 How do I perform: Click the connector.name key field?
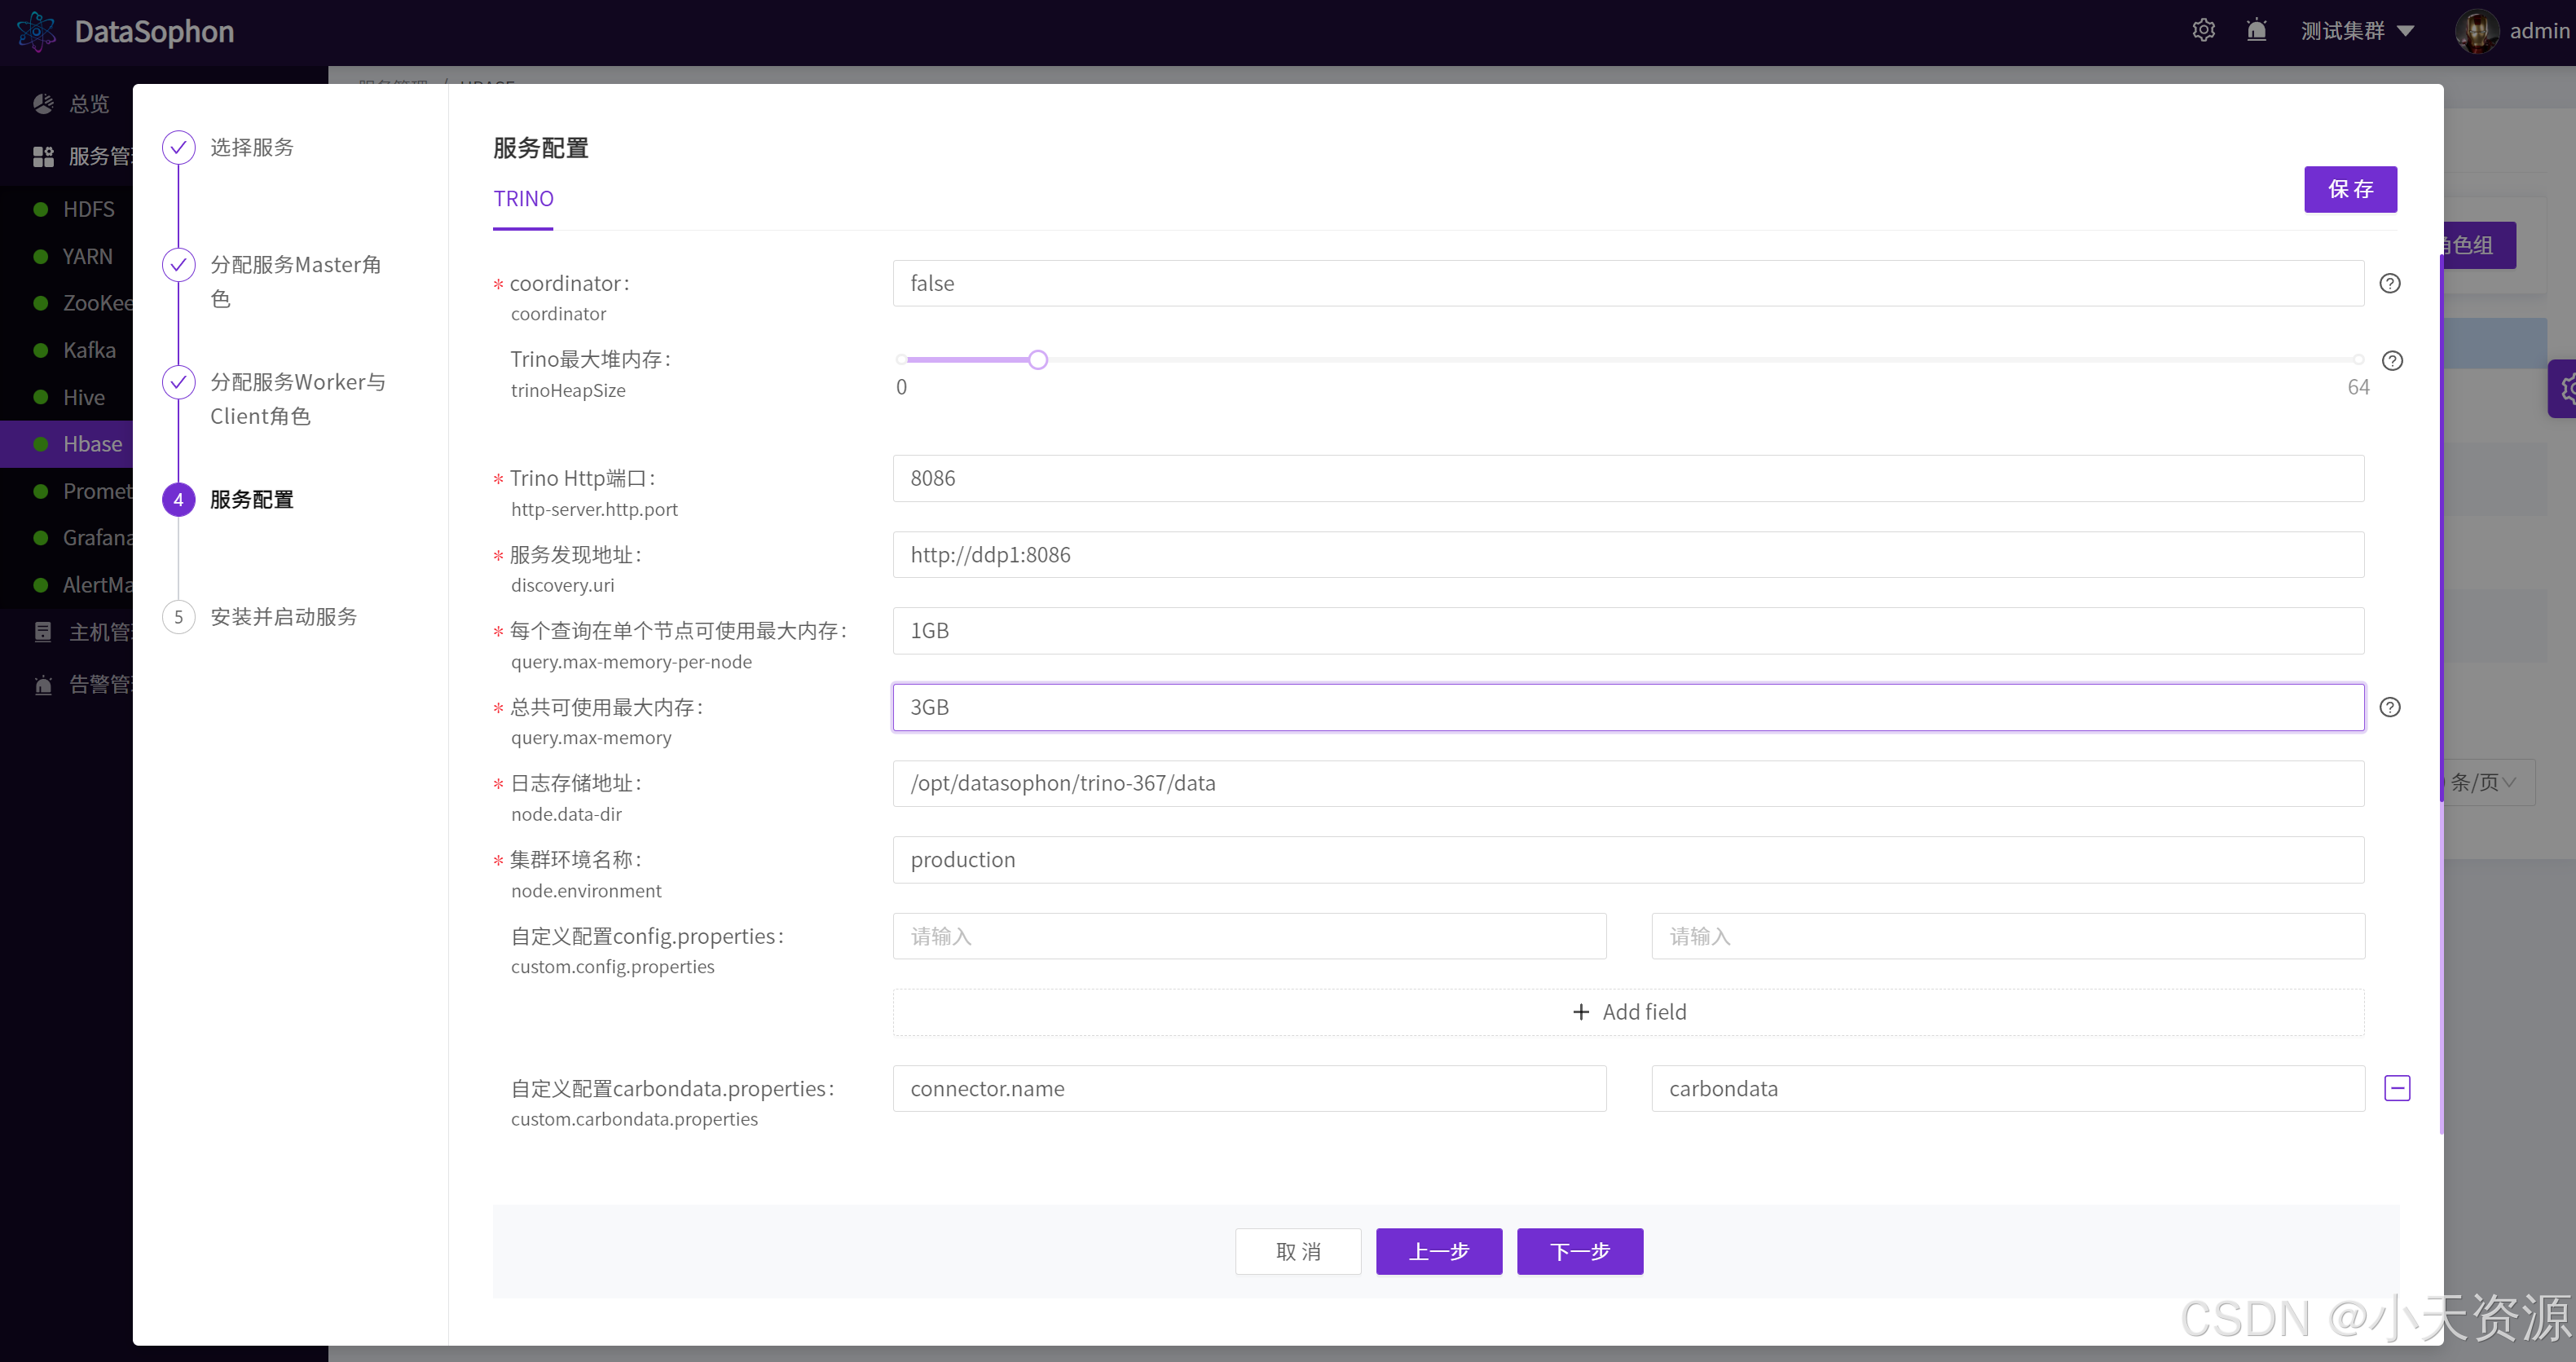click(1249, 1088)
